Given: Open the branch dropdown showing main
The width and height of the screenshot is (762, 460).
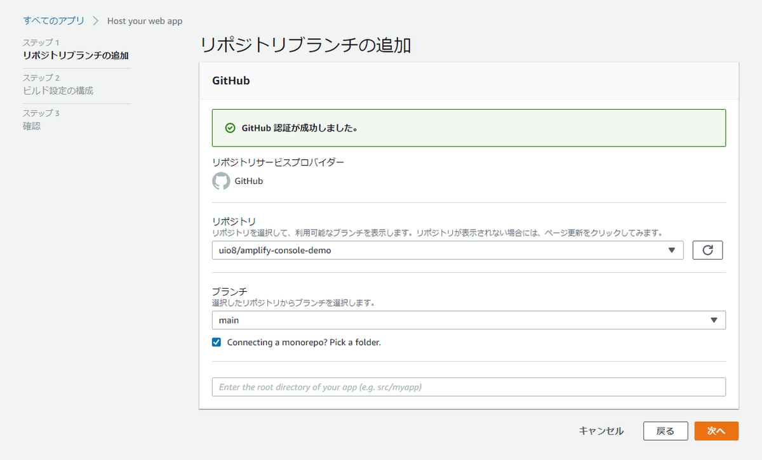Looking at the screenshot, I should pyautogui.click(x=469, y=320).
